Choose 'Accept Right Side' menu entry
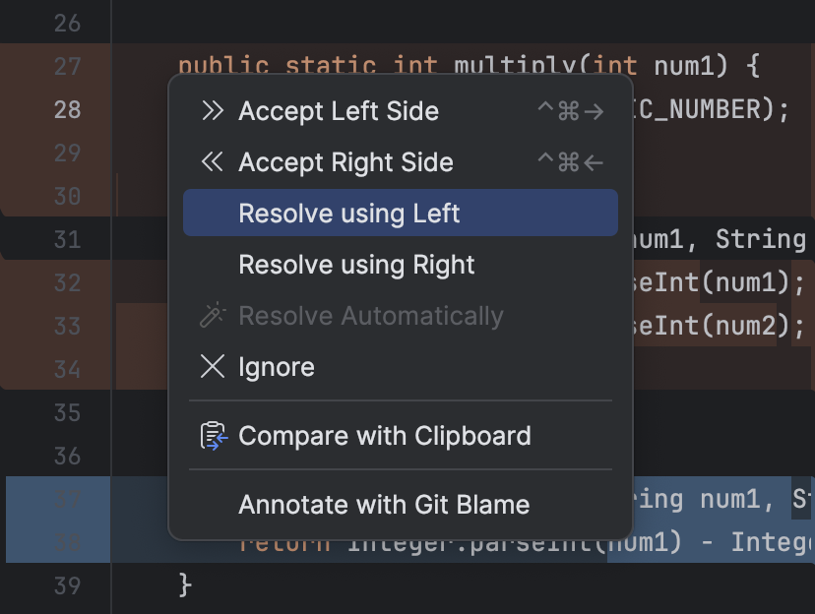The width and height of the screenshot is (815, 614). coord(345,162)
